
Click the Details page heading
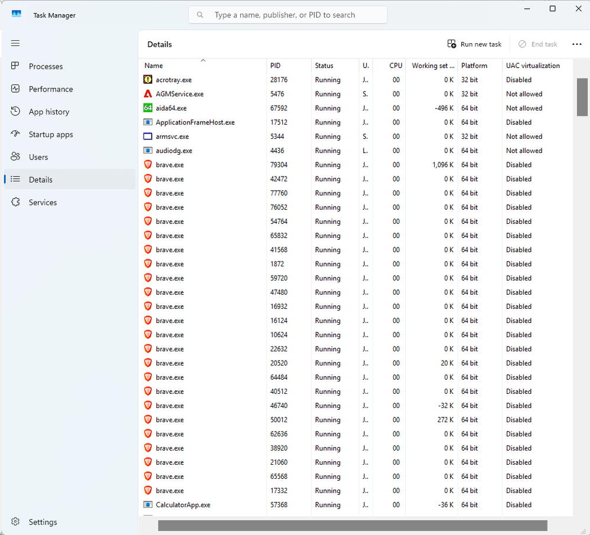(x=159, y=44)
